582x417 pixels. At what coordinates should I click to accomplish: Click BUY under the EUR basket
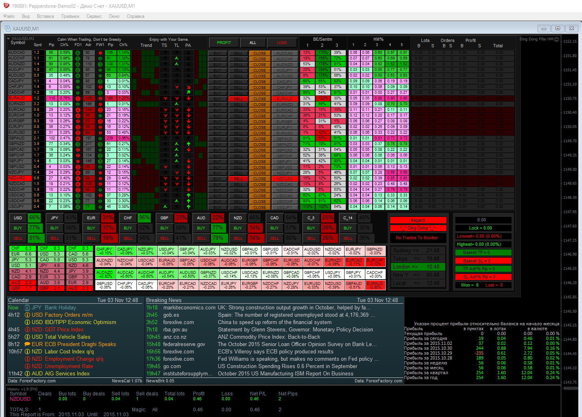(91, 228)
